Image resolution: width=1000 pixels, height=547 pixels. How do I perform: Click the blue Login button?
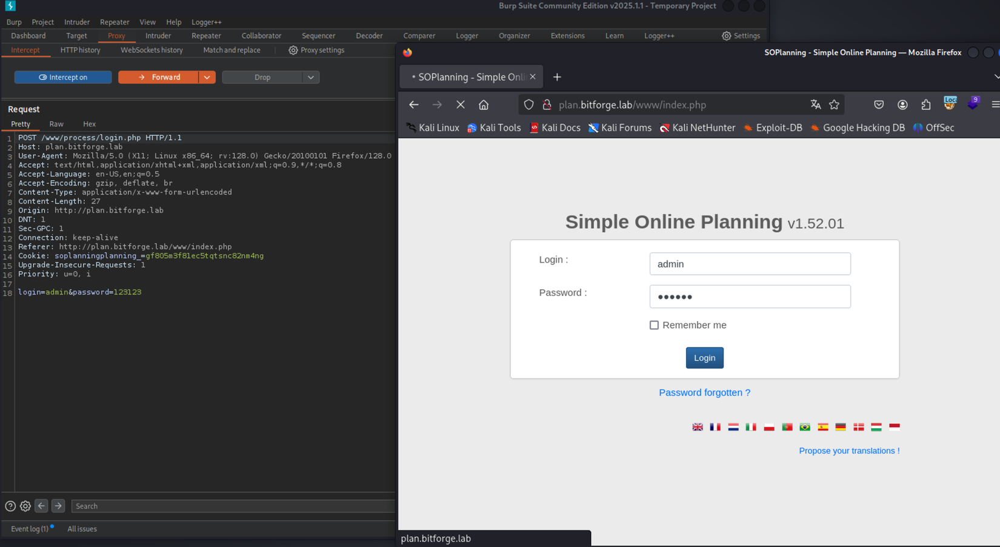[704, 358]
